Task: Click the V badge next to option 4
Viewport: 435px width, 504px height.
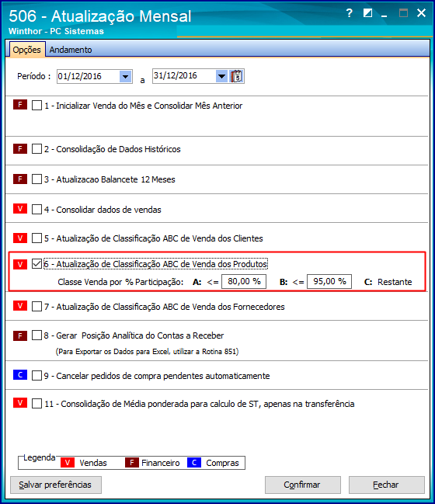Action: [20, 209]
